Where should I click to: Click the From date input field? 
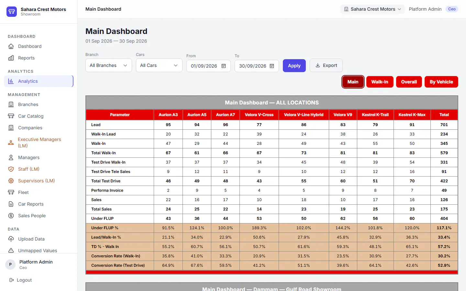(208, 66)
